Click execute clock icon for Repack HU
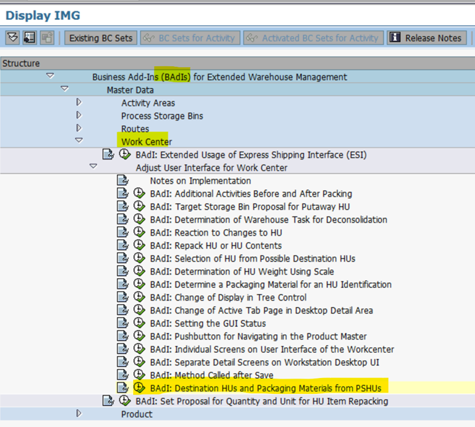 click(x=139, y=246)
